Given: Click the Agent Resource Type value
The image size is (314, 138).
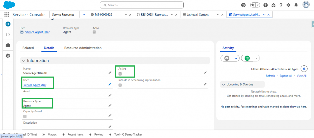Looking at the screenshot, I should click(x=27, y=106).
